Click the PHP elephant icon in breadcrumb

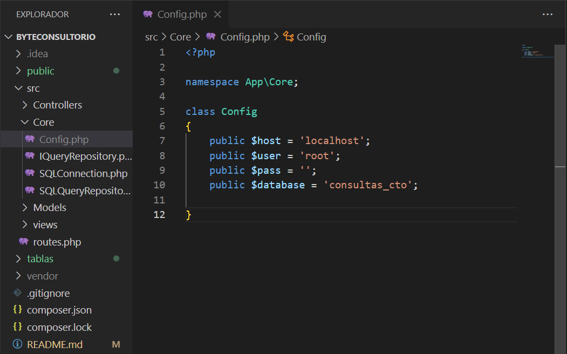211,37
